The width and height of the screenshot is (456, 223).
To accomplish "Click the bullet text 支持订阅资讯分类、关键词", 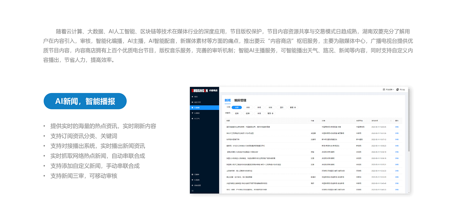I will [x=84, y=136].
